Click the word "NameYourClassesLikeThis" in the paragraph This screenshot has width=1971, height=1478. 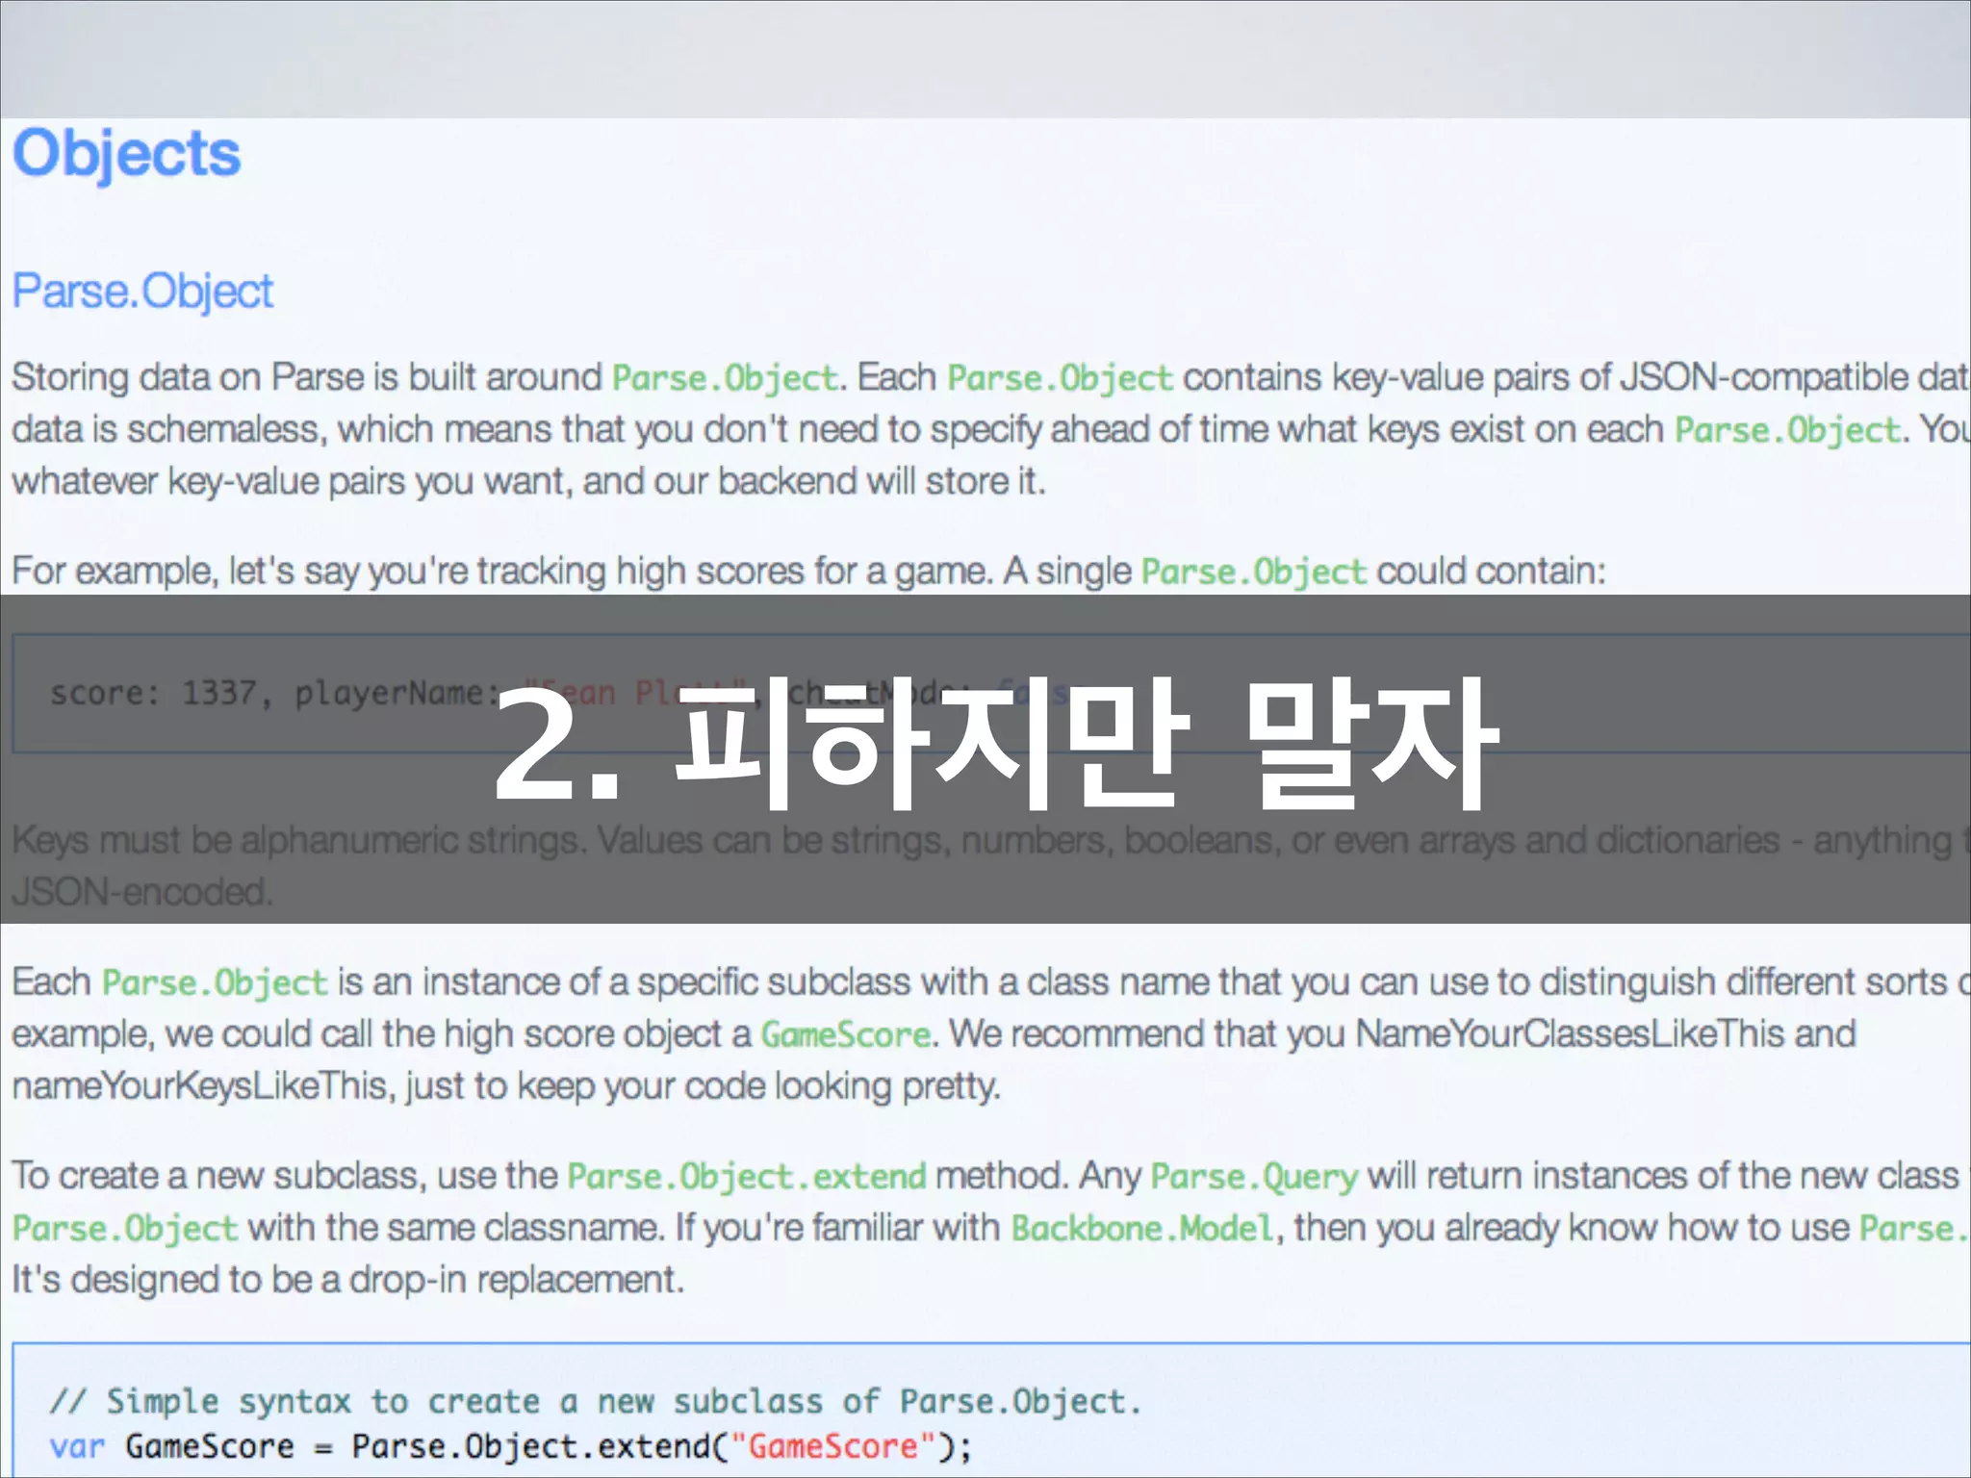coord(1570,1034)
